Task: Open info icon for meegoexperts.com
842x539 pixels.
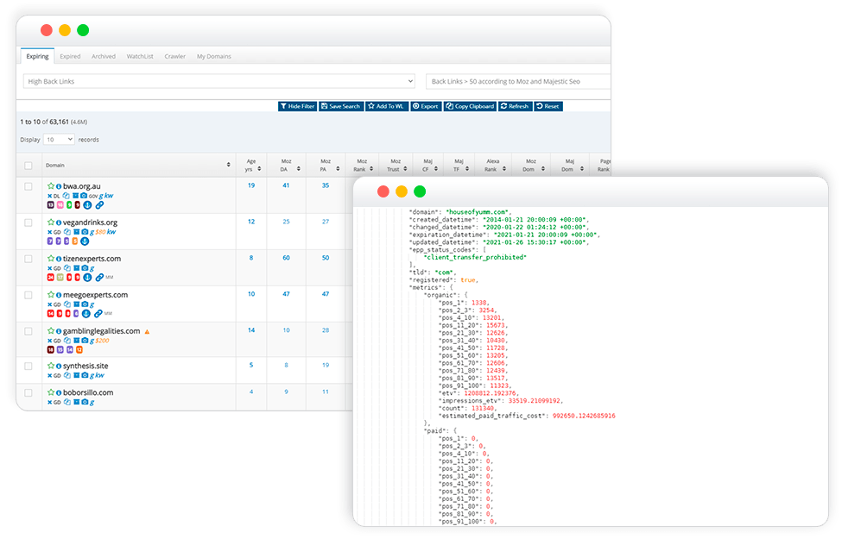Action: (59, 295)
